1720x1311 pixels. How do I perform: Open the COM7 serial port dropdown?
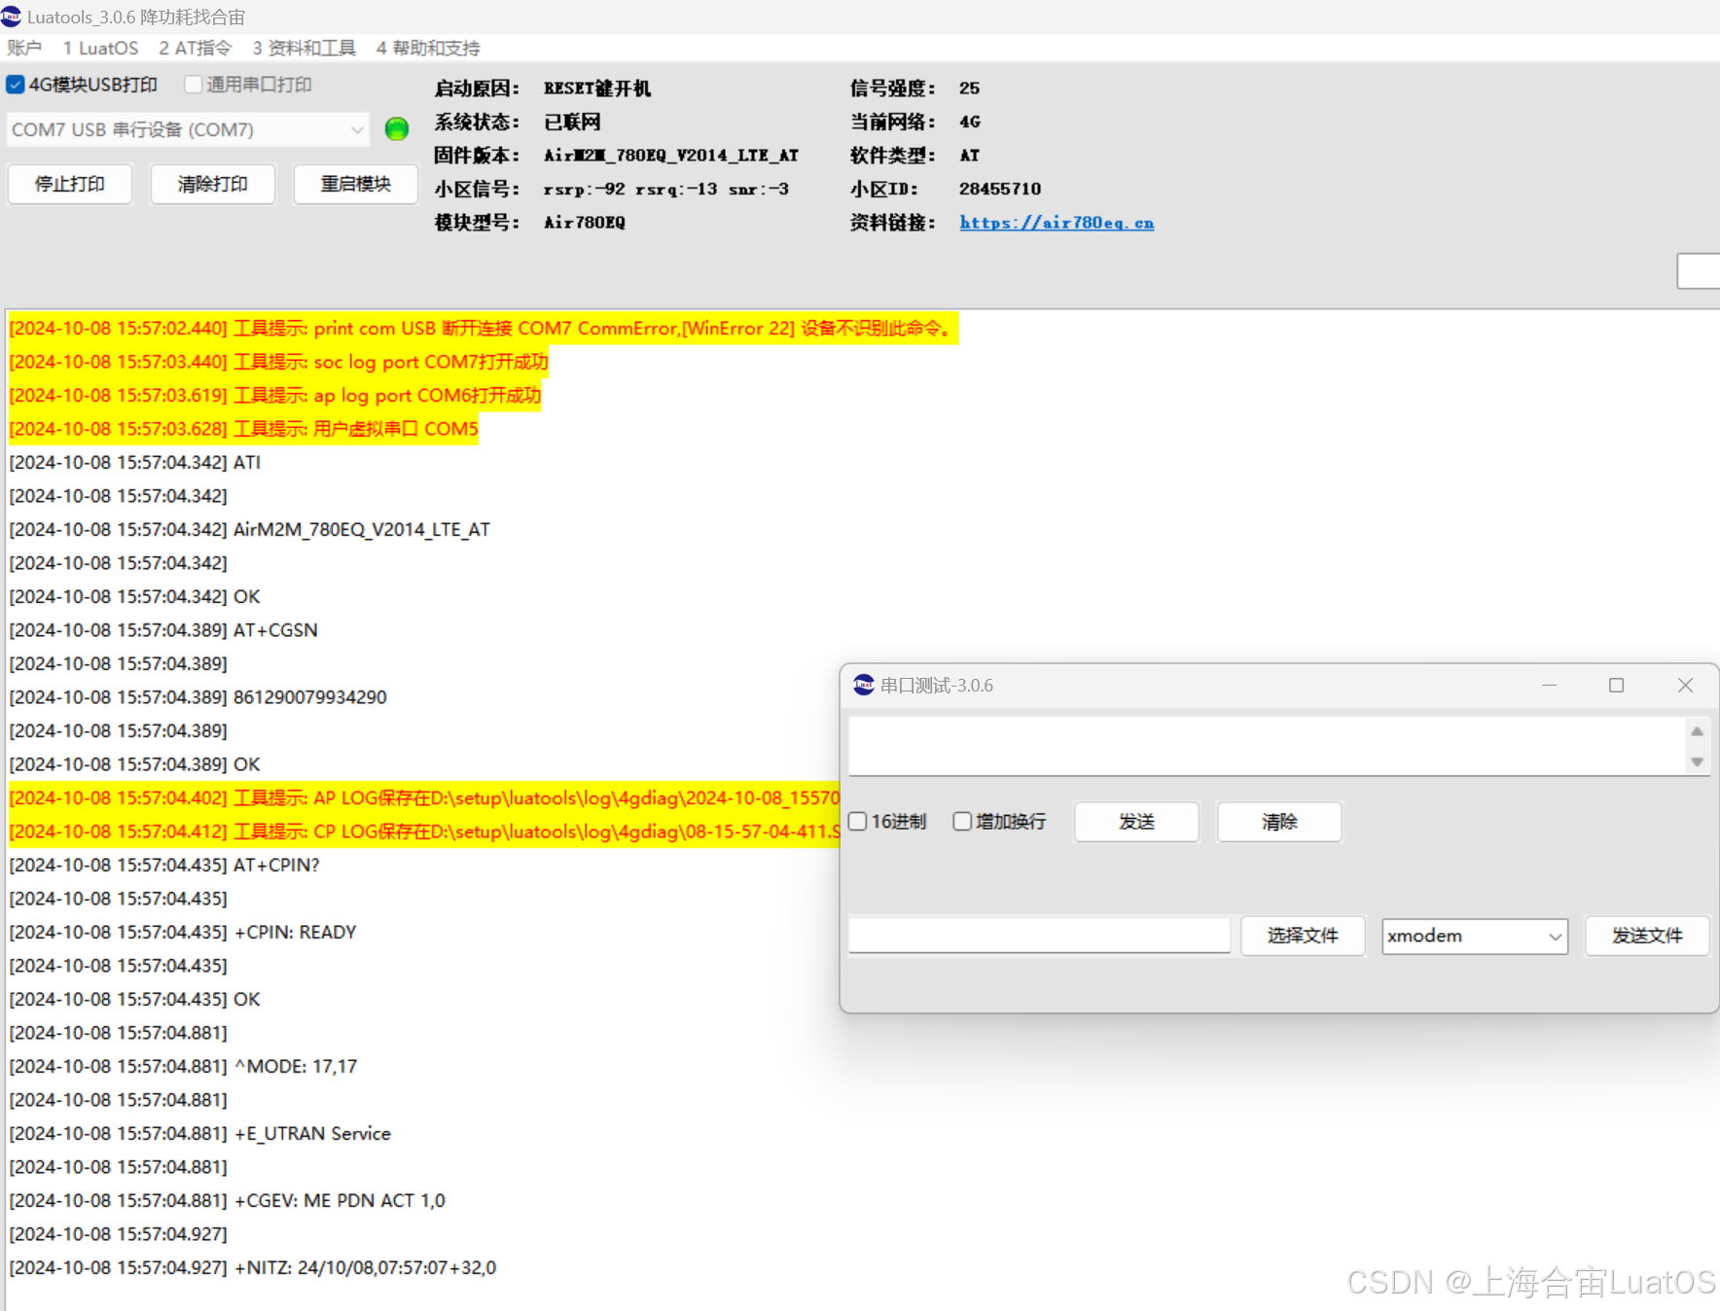tap(356, 128)
